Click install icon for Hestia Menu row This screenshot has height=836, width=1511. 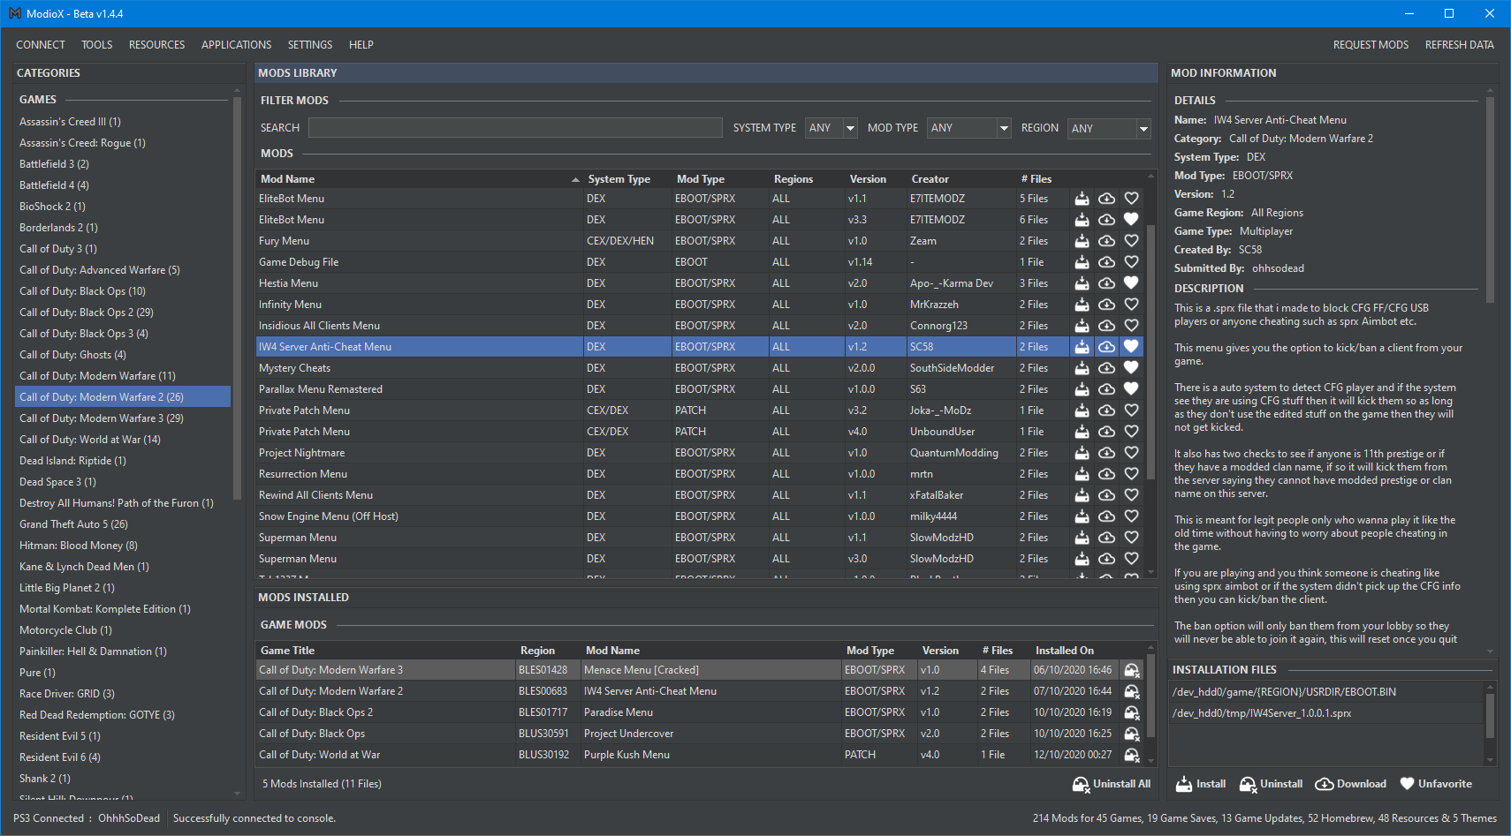click(1082, 283)
